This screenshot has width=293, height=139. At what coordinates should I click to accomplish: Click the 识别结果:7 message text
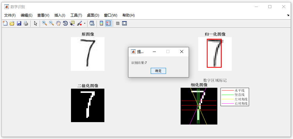coord(139,63)
